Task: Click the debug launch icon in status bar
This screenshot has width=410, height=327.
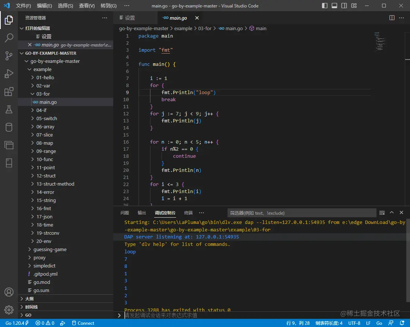Action: (63, 323)
